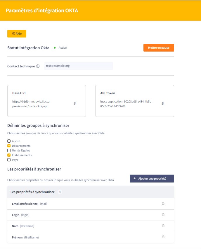
Task: Click lock icon on Email professionnel row
Action: coord(163,203)
